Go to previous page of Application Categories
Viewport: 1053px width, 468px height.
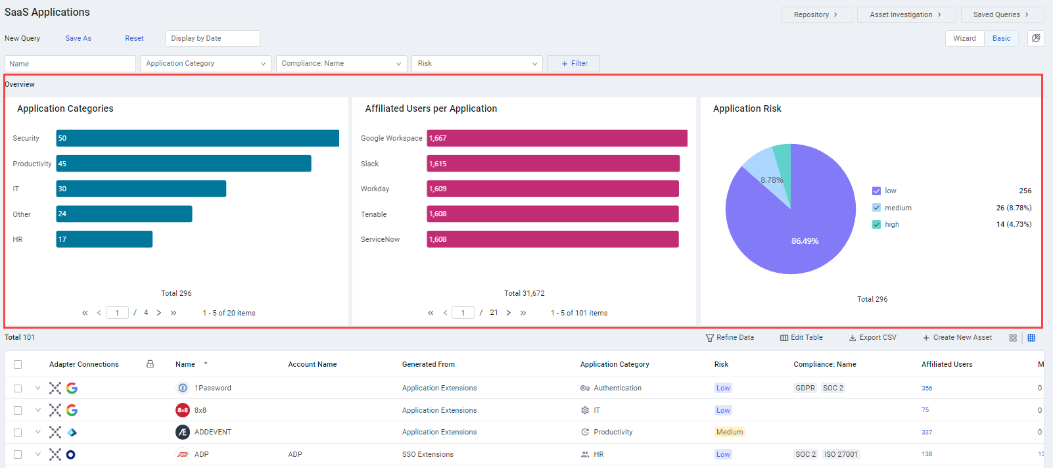99,313
